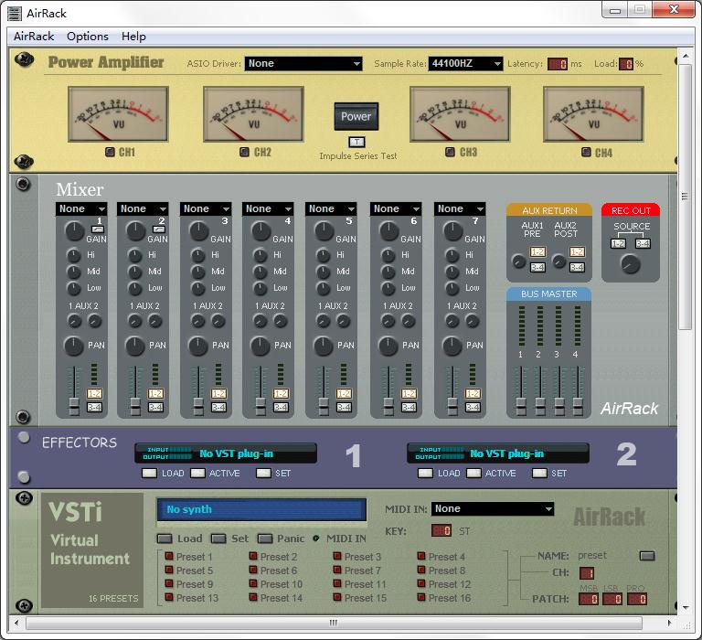The width and height of the screenshot is (702, 640).
Task: Click the PAN knob on mixer channel 3
Action: pyautogui.click(x=197, y=346)
